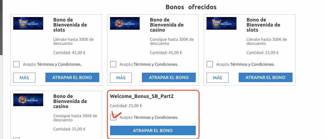Viewport: 326px width, 139px height.
Task: Check the terms box for 25,00 € slots bonus
Action: (209, 64)
